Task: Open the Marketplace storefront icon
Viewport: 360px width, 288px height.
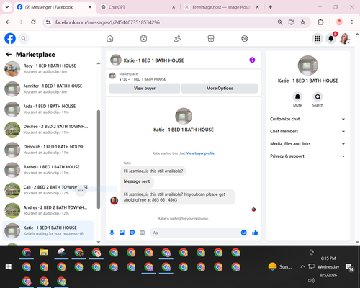Action: (211, 38)
